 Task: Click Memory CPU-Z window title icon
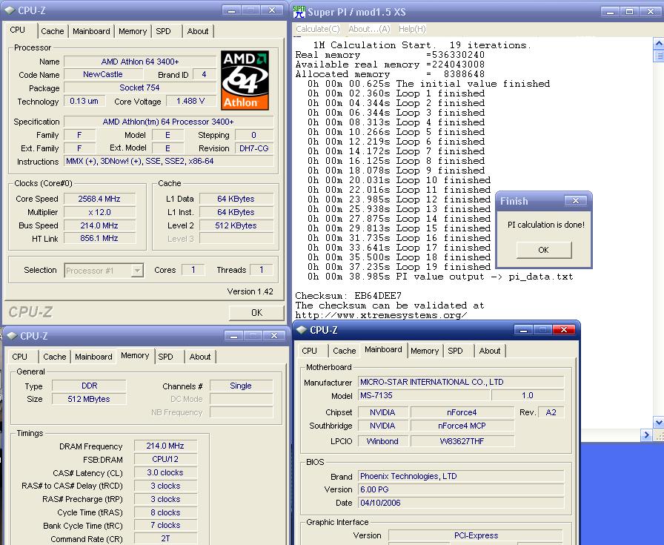[x=12, y=336]
